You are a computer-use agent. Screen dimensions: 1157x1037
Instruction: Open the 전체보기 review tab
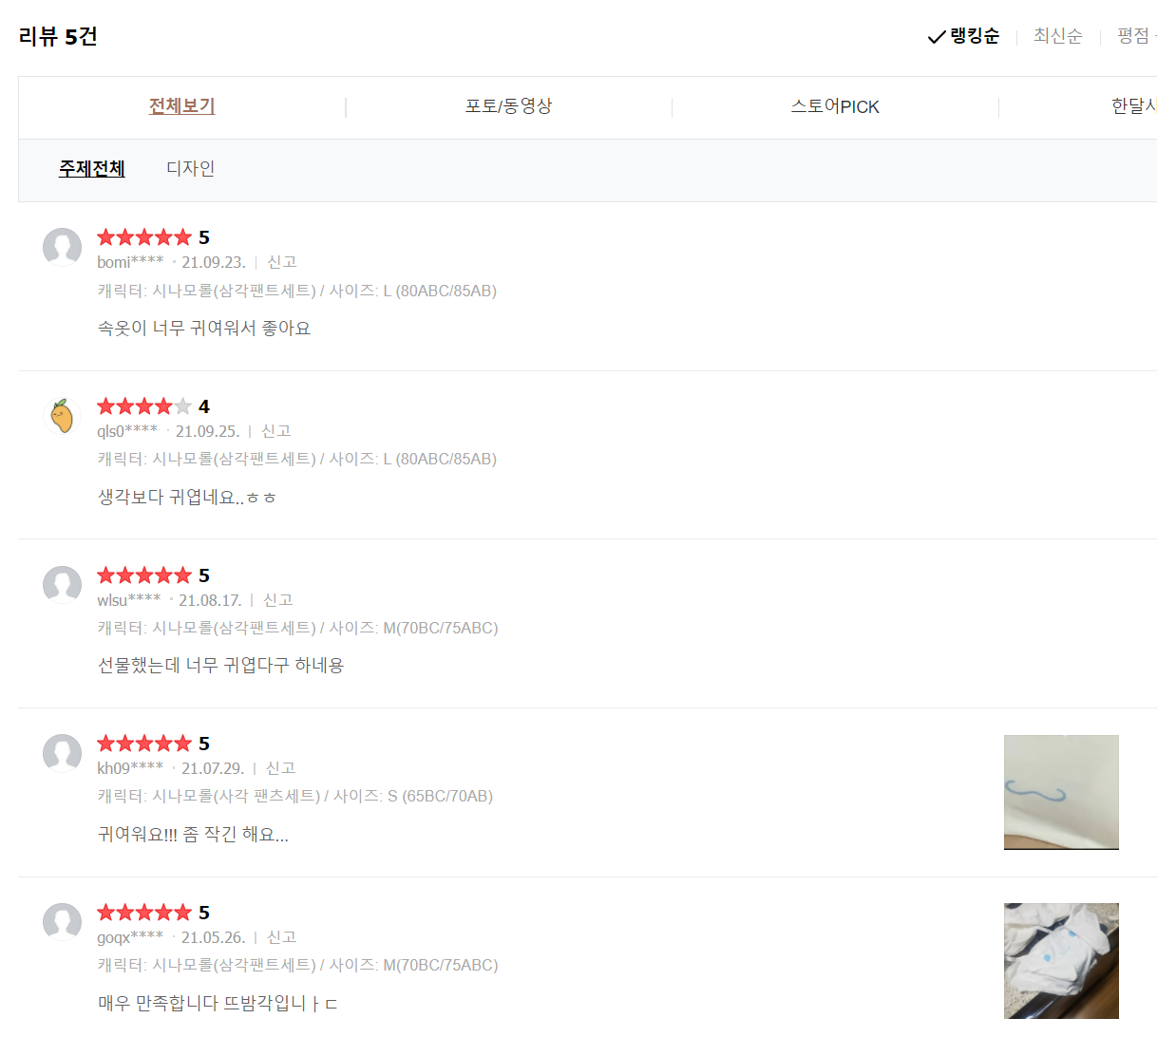[181, 106]
